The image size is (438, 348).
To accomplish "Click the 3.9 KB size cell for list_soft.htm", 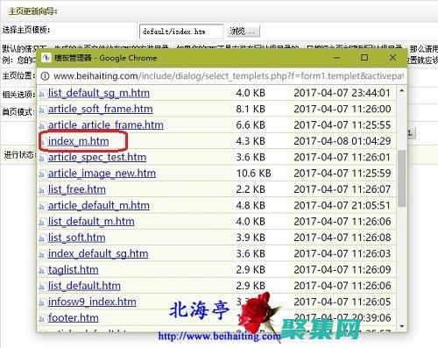I will (x=251, y=238).
